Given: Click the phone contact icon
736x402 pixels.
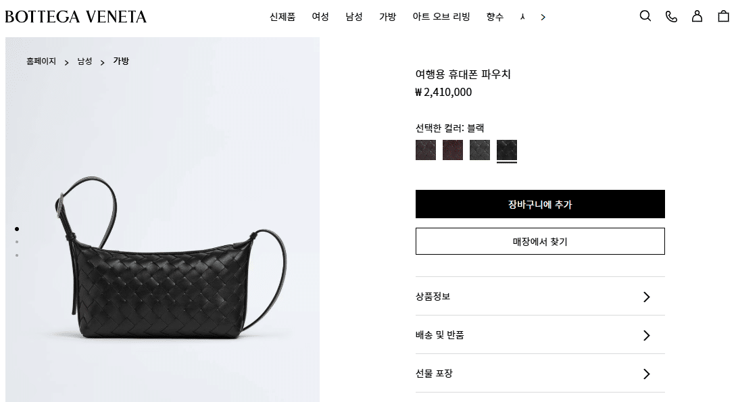Looking at the screenshot, I should 671,16.
